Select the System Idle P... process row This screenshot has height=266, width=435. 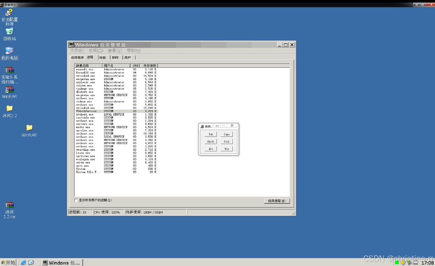[116, 172]
